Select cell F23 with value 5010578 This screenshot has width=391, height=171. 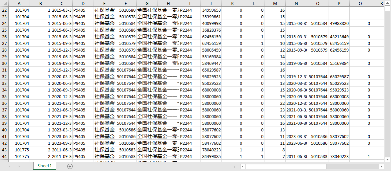point(126,17)
